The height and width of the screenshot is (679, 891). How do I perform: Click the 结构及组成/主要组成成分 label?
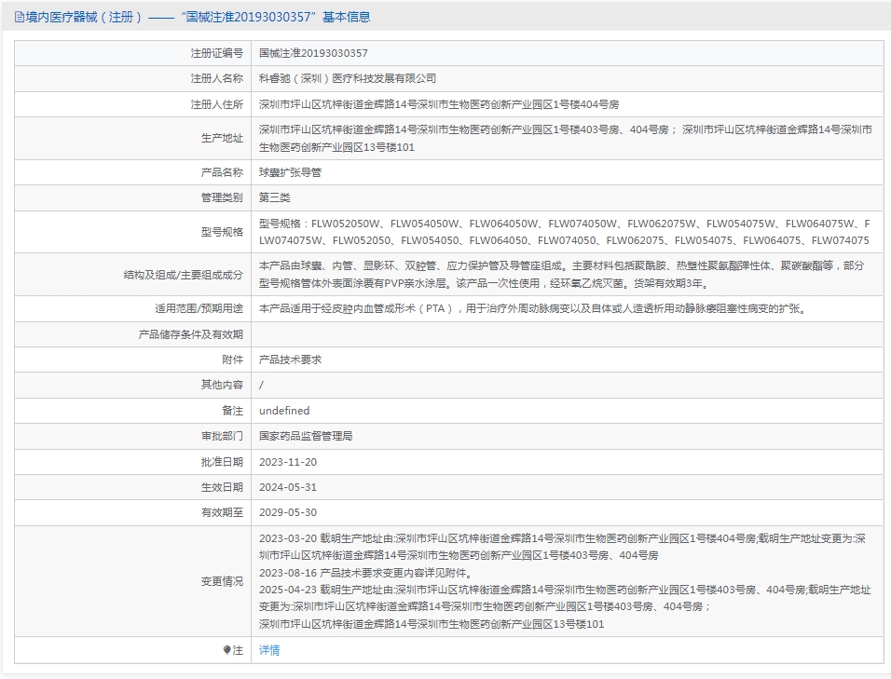click(x=183, y=275)
